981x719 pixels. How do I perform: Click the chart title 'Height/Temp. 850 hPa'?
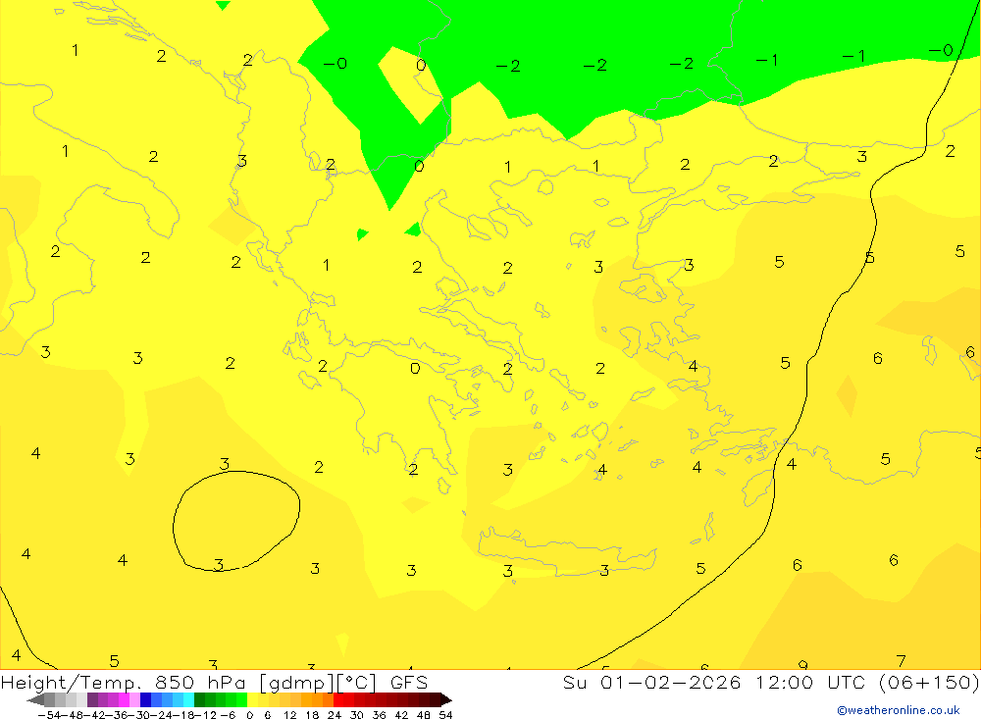pos(126,683)
